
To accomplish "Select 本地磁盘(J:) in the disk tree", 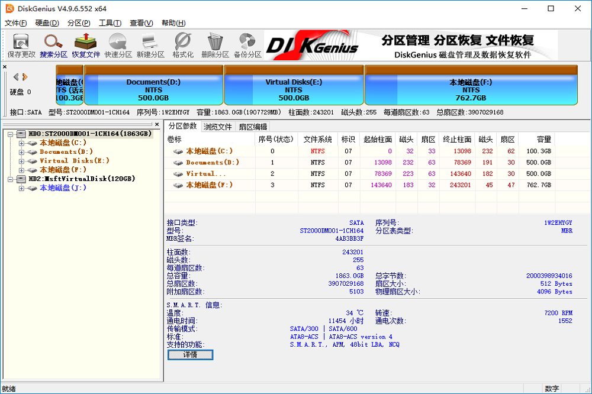I will (x=63, y=188).
